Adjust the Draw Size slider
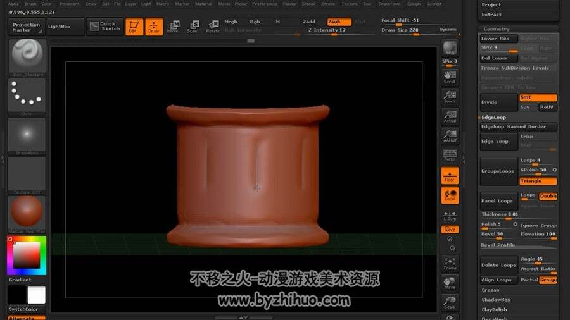Screen dimensions: 570x320 click(x=409, y=31)
